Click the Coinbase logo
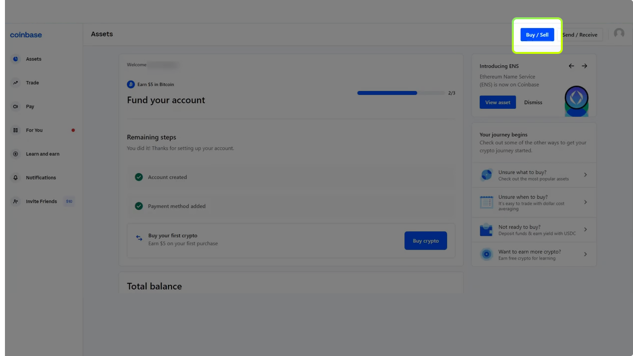 pos(26,35)
